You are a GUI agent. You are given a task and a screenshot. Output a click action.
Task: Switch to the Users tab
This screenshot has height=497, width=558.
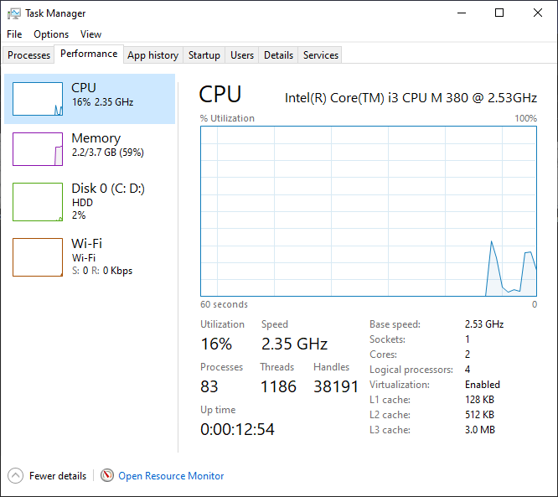(x=242, y=55)
